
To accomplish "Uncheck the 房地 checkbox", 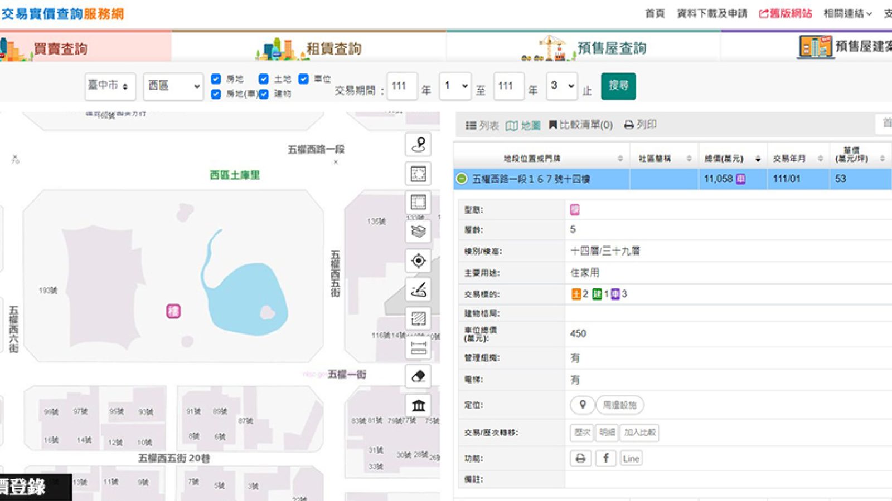I will [x=216, y=79].
